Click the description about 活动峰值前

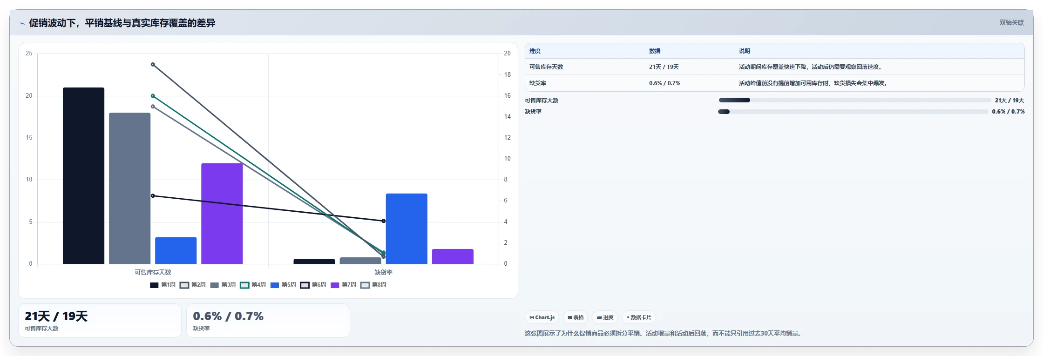[x=814, y=83]
